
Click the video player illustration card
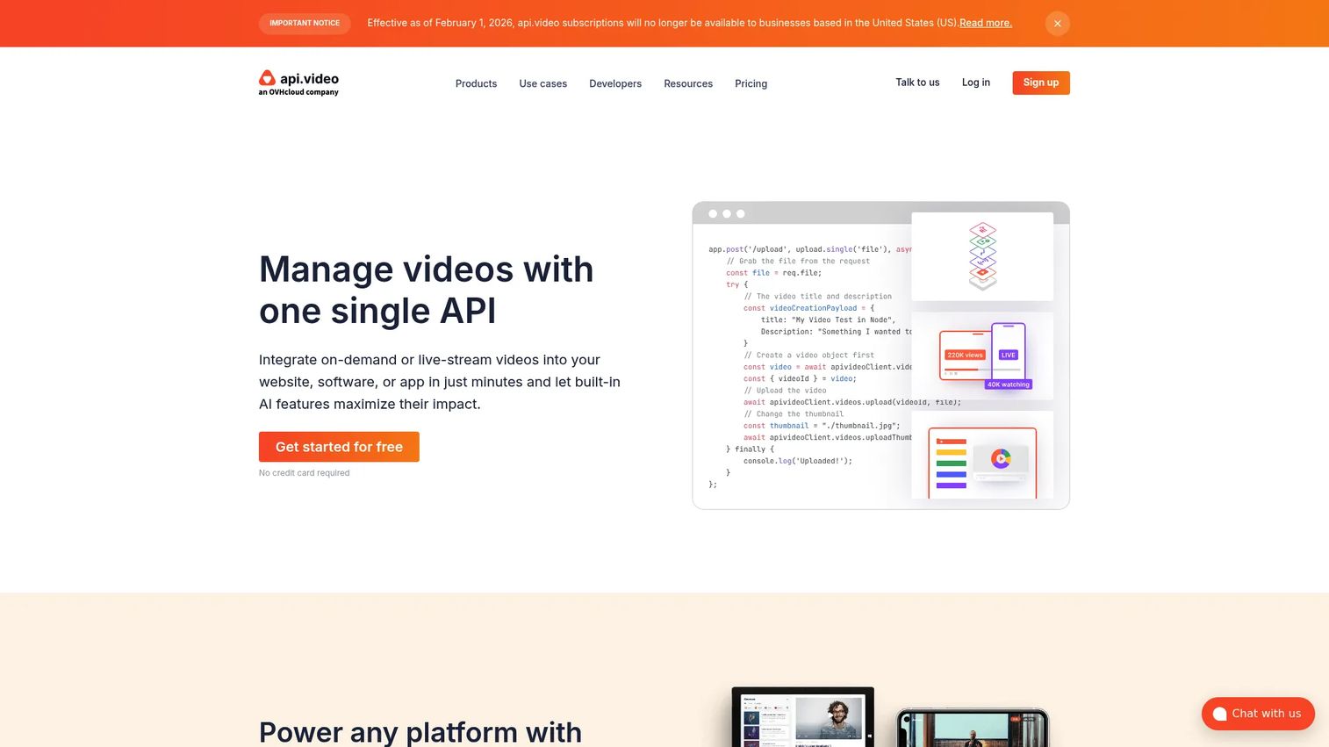982,456
